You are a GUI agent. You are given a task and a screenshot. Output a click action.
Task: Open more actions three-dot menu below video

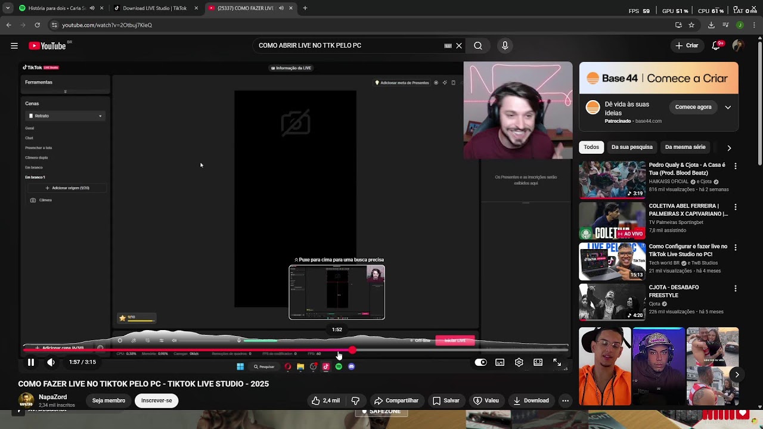click(x=565, y=401)
